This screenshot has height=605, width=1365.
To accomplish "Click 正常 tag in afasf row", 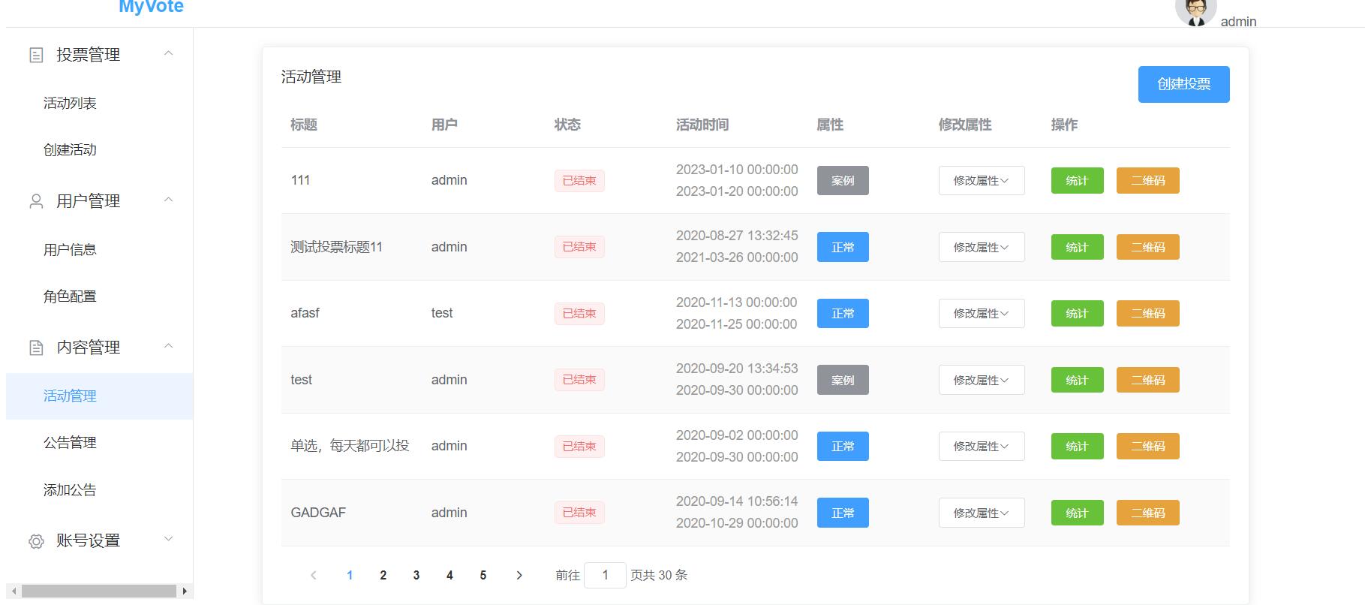I will pyautogui.click(x=843, y=314).
